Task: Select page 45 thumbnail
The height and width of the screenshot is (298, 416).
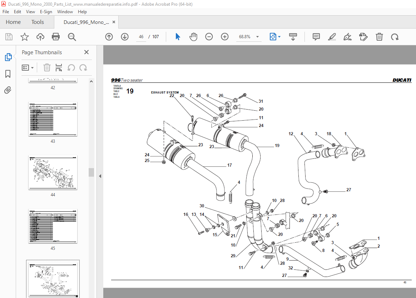Action: point(53,226)
